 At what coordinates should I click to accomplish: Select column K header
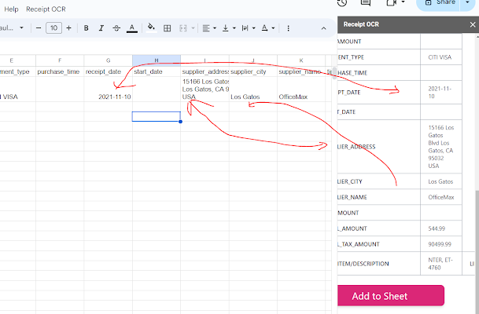(x=301, y=60)
